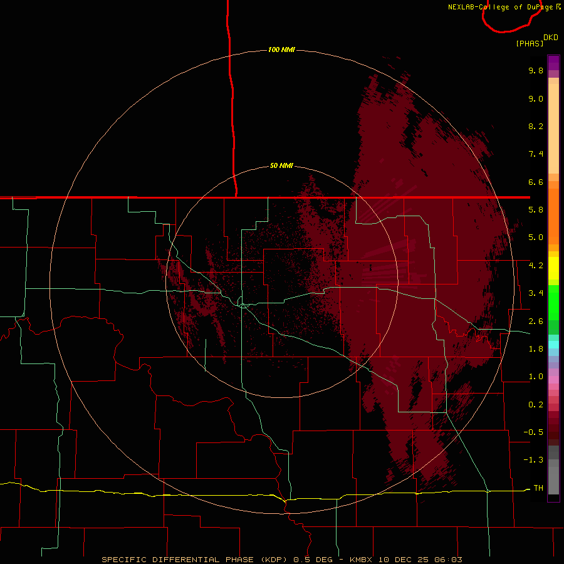Click the -1.3 value on the color scale
This screenshot has width=564, height=564.
(533, 460)
